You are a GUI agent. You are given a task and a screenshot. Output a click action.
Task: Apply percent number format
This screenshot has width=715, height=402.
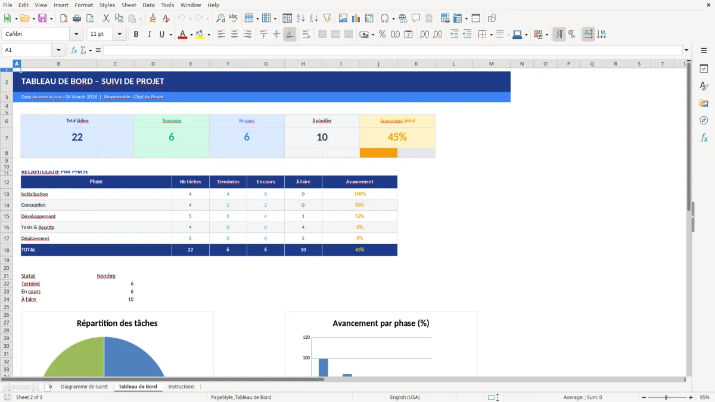click(382, 35)
